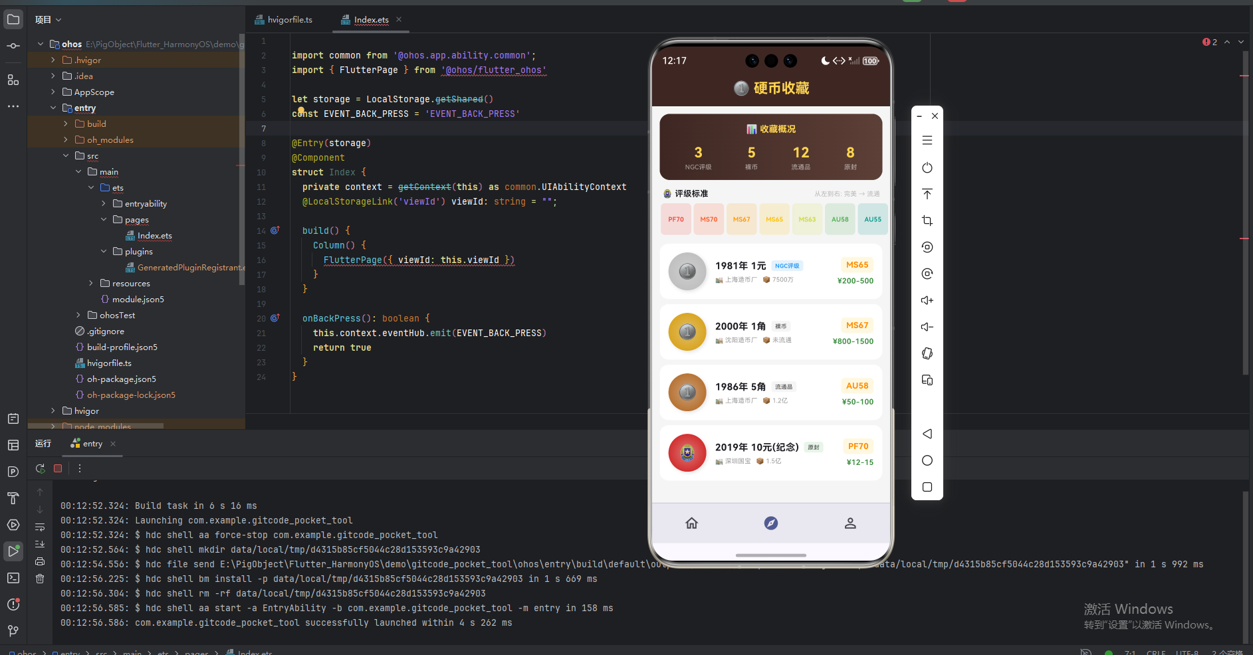Screen dimensions: 1253x655
Task: Tap the 1986年 5角 coin card
Action: pyautogui.click(x=771, y=392)
